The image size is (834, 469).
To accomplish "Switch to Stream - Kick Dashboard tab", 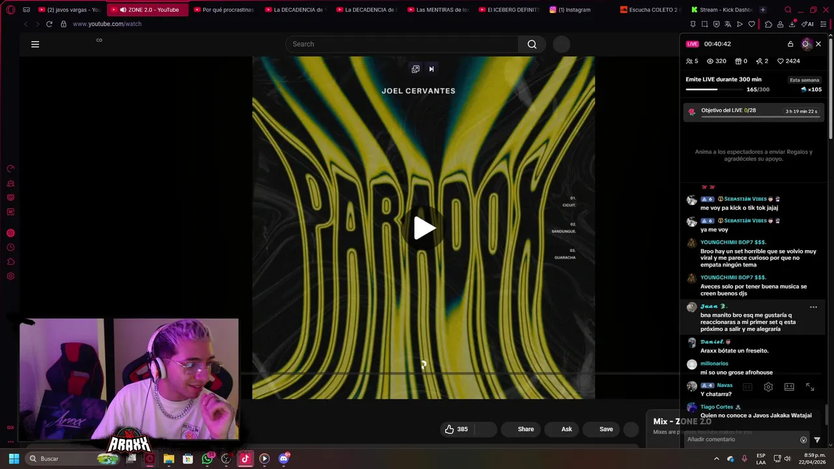I will 721,10.
